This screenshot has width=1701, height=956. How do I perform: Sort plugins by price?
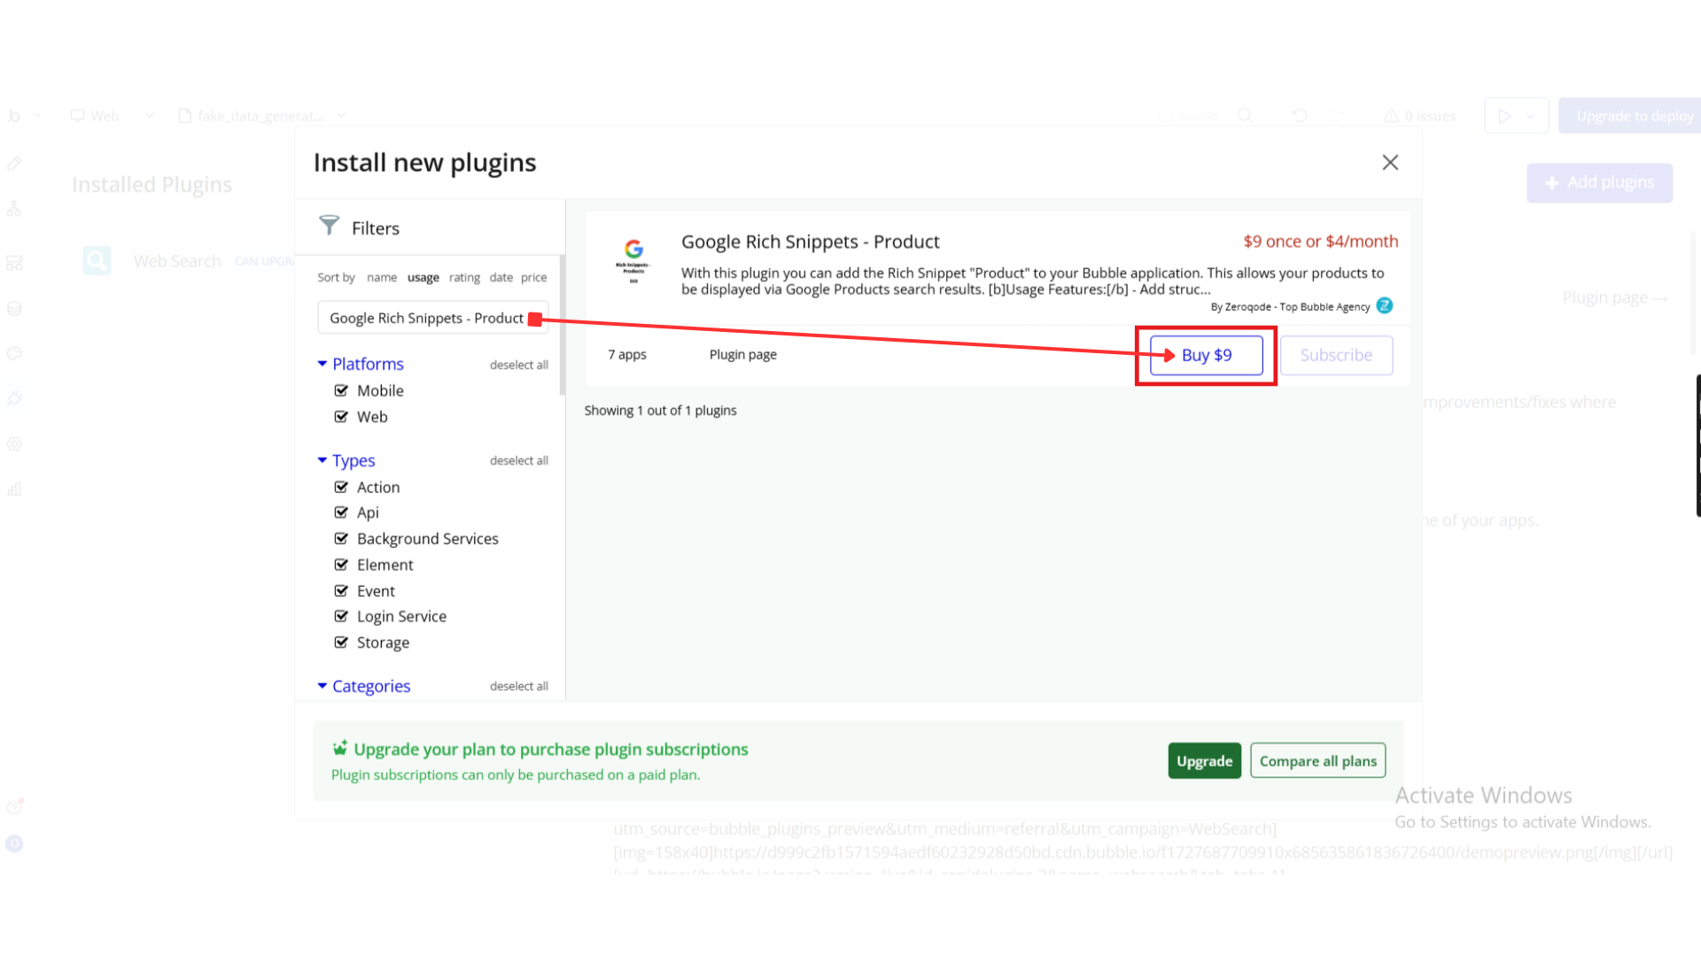coord(533,278)
